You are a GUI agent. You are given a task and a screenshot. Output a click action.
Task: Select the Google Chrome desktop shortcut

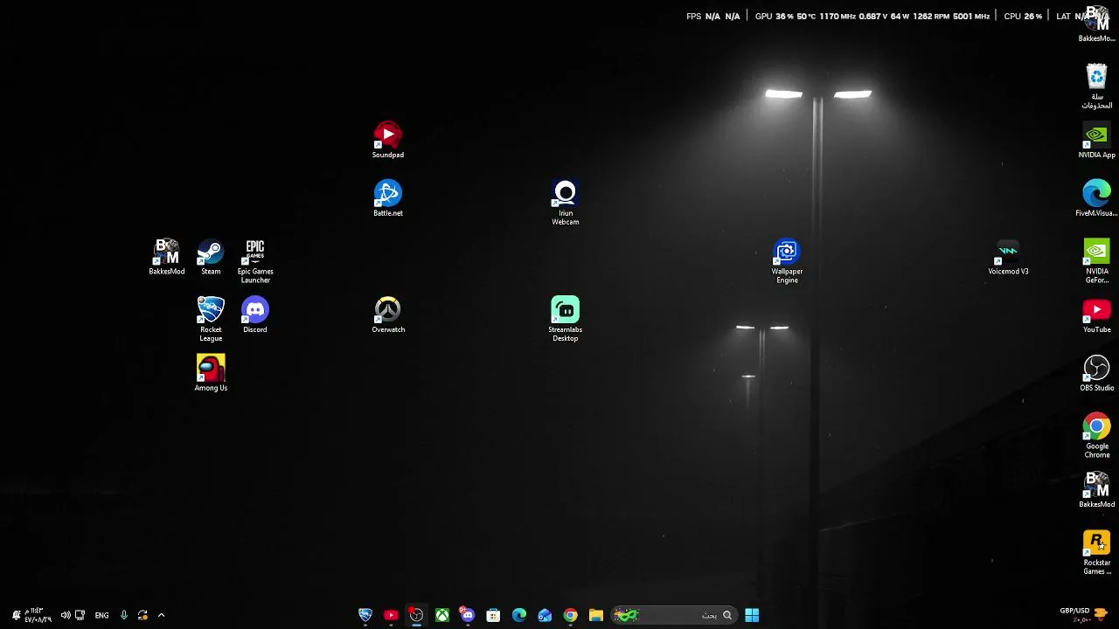[1097, 436]
